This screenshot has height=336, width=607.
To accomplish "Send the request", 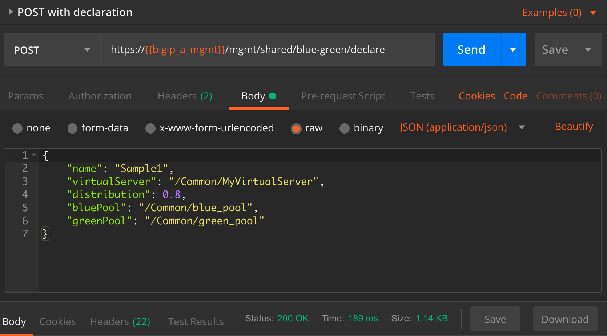I will coord(471,49).
